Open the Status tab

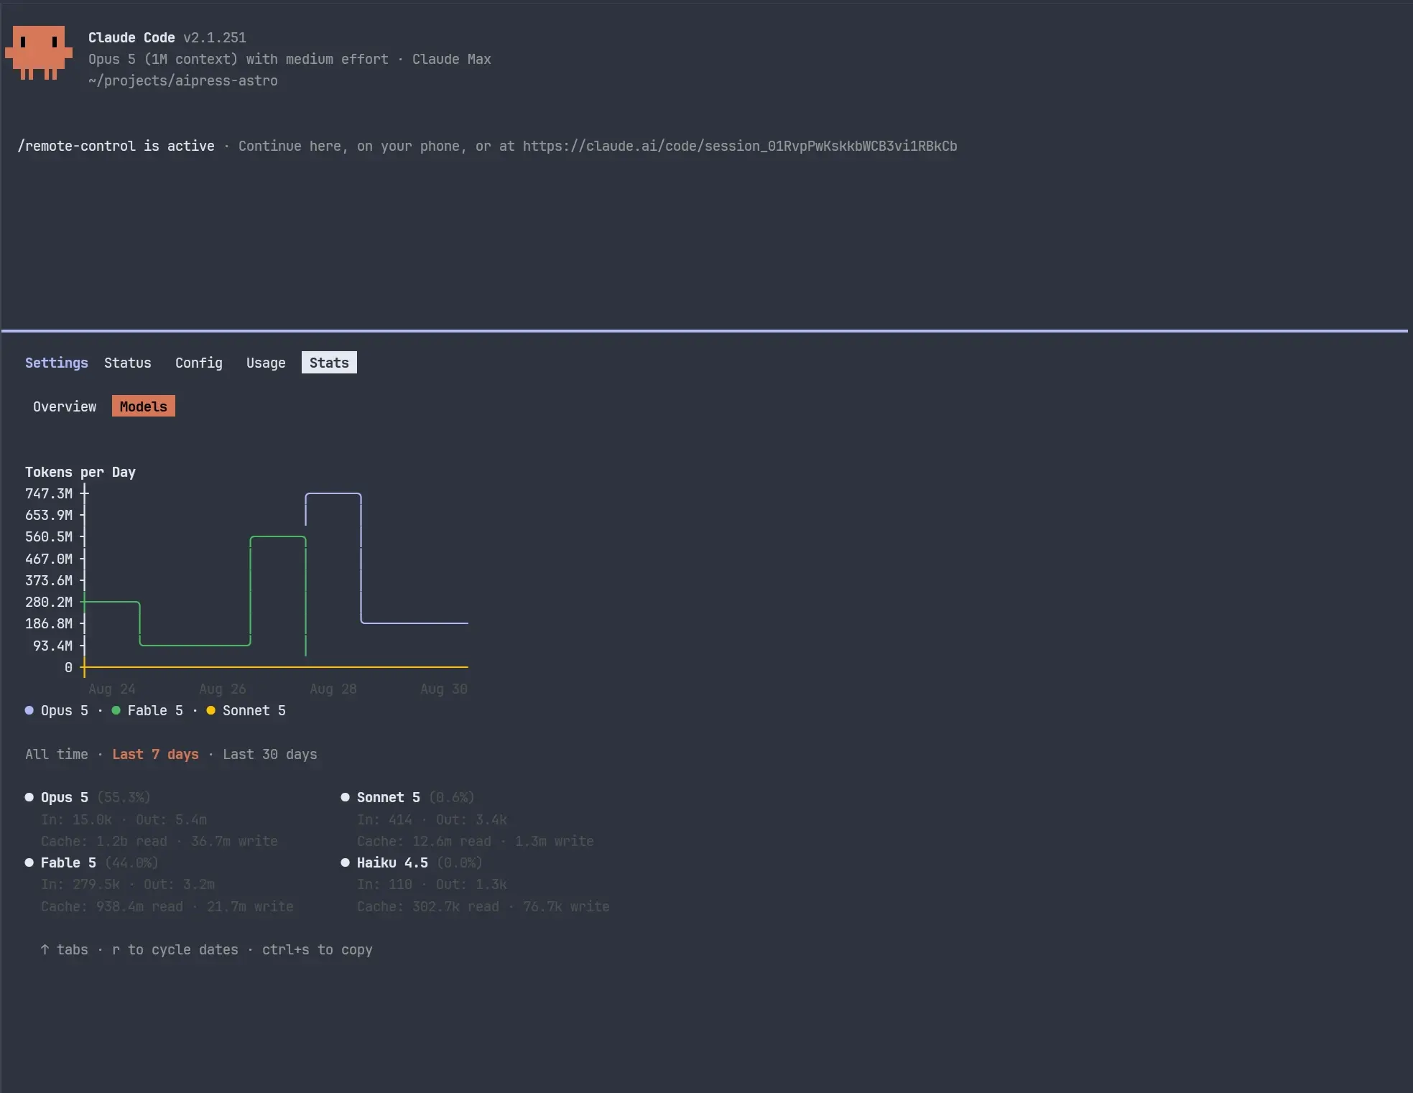pyautogui.click(x=128, y=363)
